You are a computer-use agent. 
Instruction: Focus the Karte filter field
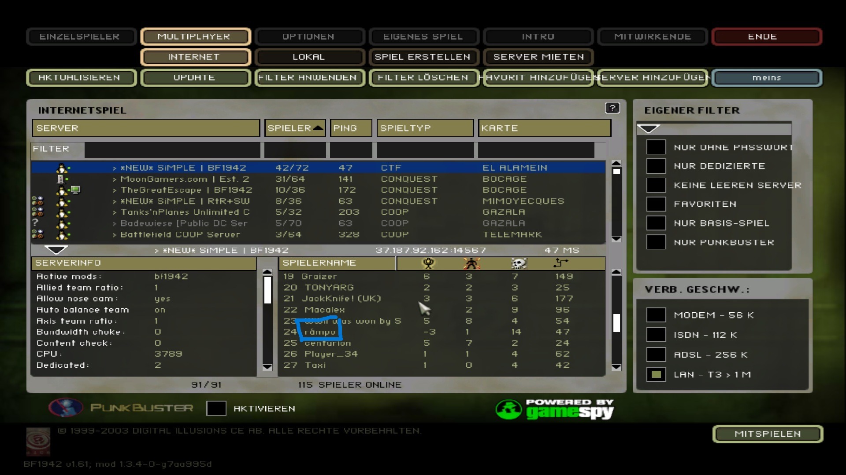click(x=536, y=150)
